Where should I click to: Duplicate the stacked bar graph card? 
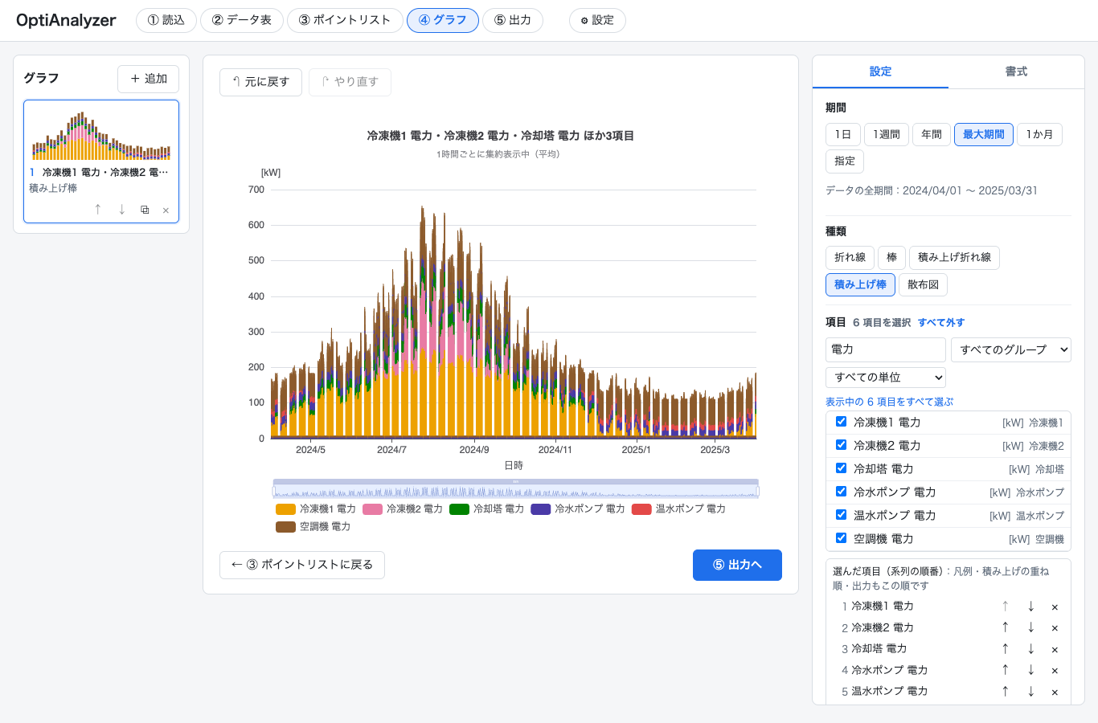(145, 210)
